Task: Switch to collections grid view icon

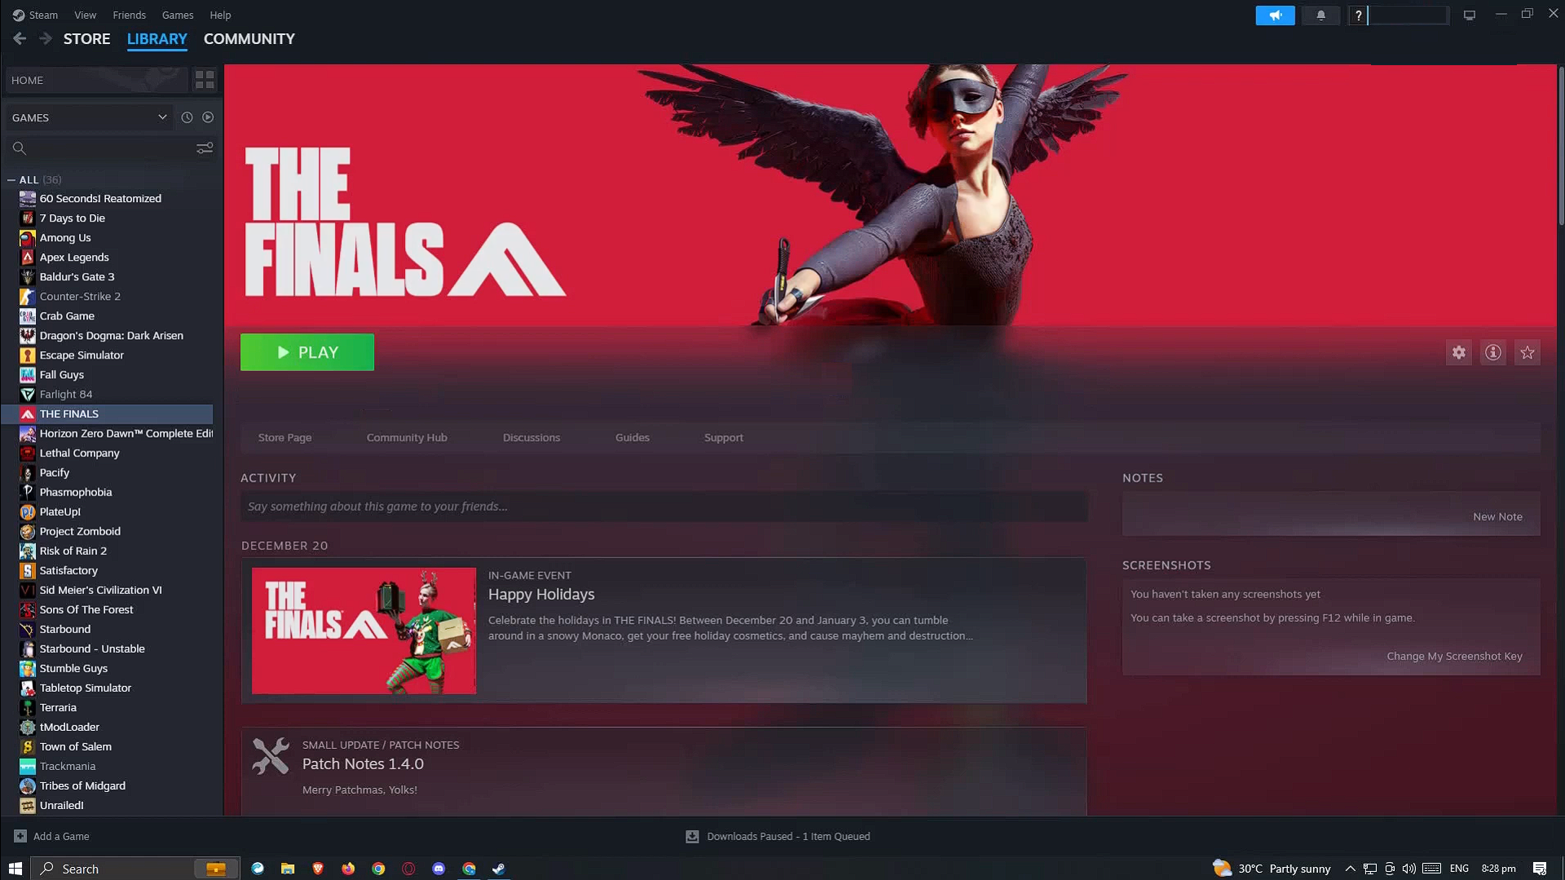Action: click(205, 80)
